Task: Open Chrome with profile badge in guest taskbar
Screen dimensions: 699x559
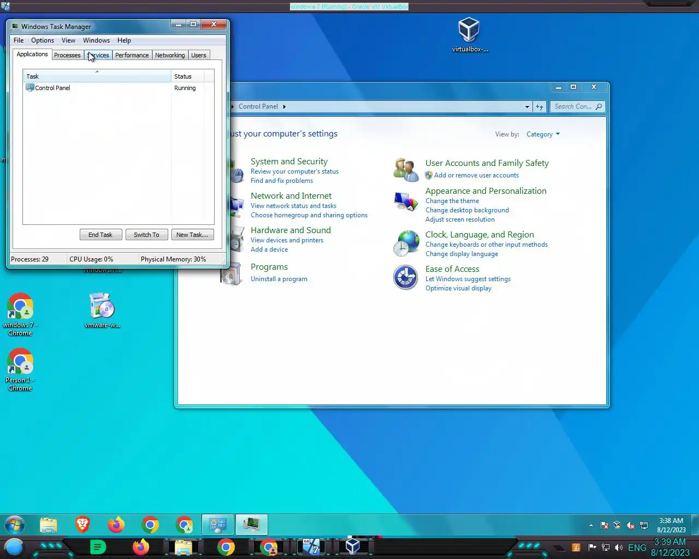Action: 185,525
